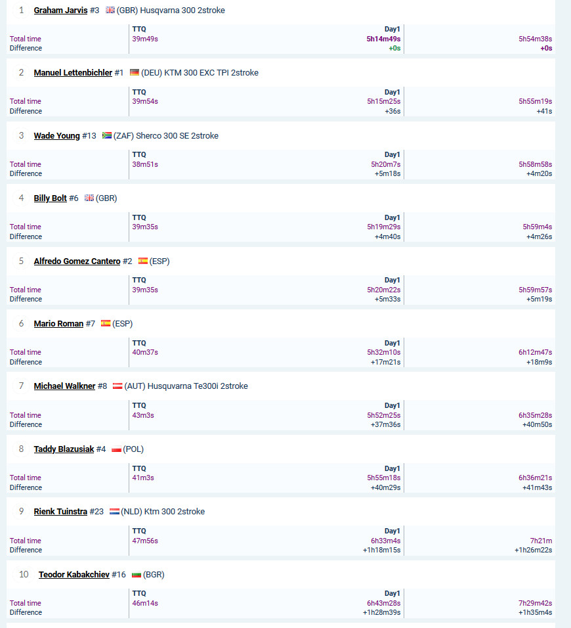The image size is (571, 628).
Task: Open the Mario Roman name link
Action: (x=58, y=324)
